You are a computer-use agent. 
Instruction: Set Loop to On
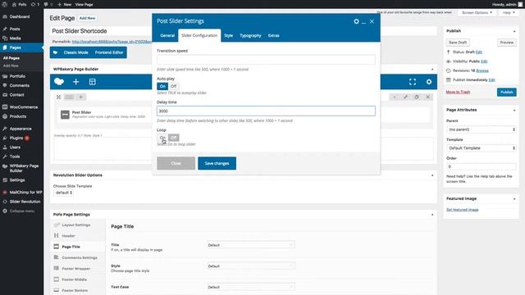pos(162,138)
